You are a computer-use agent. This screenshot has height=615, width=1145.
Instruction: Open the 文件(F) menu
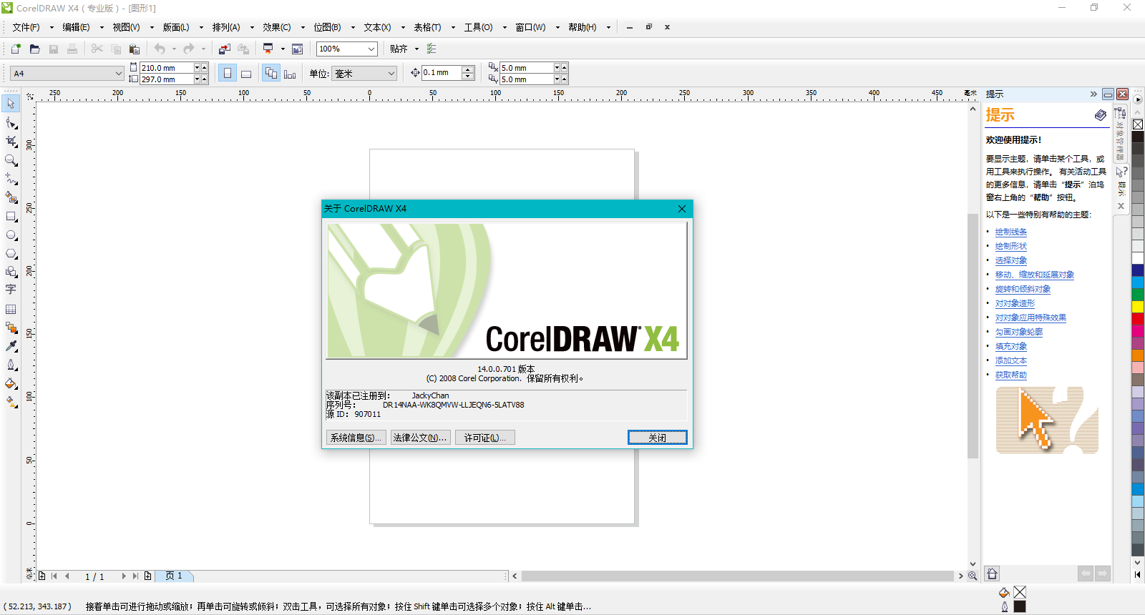coord(26,27)
